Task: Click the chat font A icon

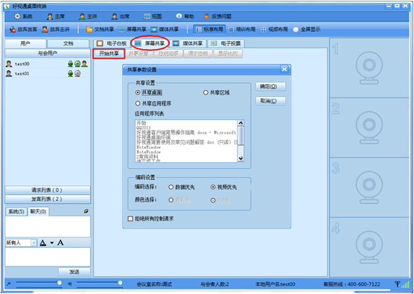Action: tap(60, 243)
